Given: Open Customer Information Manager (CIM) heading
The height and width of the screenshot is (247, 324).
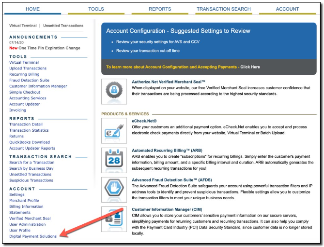Looking at the screenshot, I should click(167, 209).
